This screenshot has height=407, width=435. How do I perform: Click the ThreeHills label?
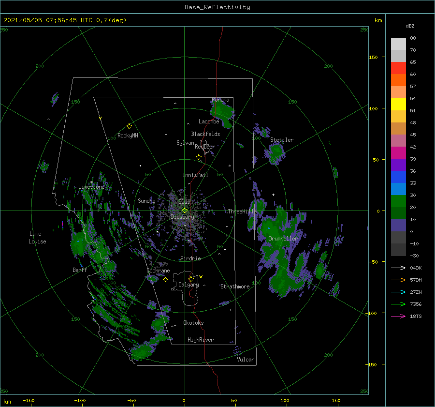tap(243, 211)
